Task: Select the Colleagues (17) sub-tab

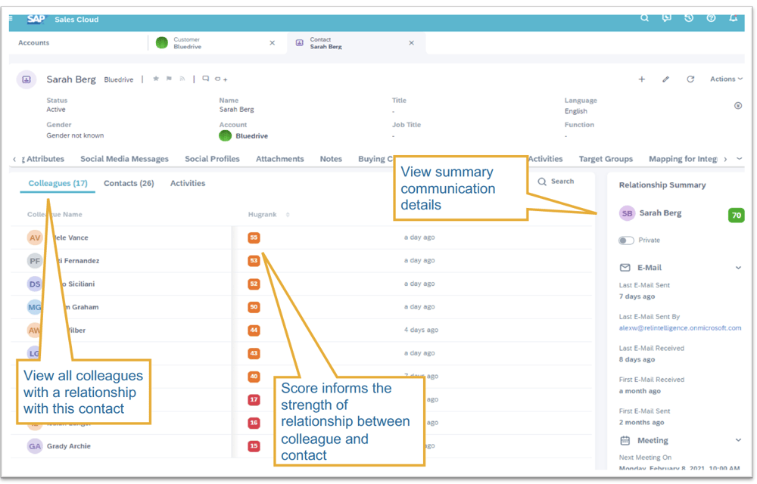Action: point(58,183)
